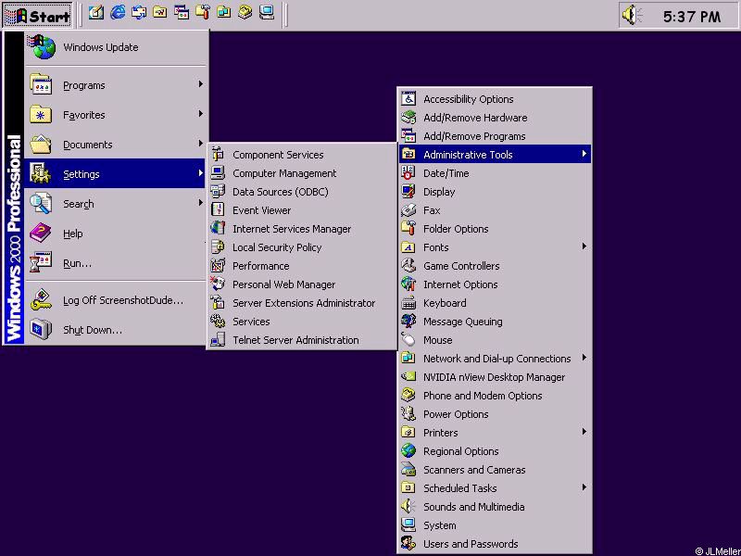
Task: Click the Fonts folder icon
Action: 408,246
